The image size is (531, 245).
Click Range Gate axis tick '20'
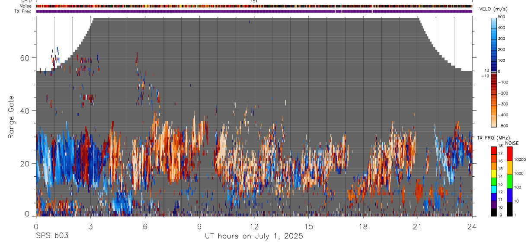click(x=25, y=163)
